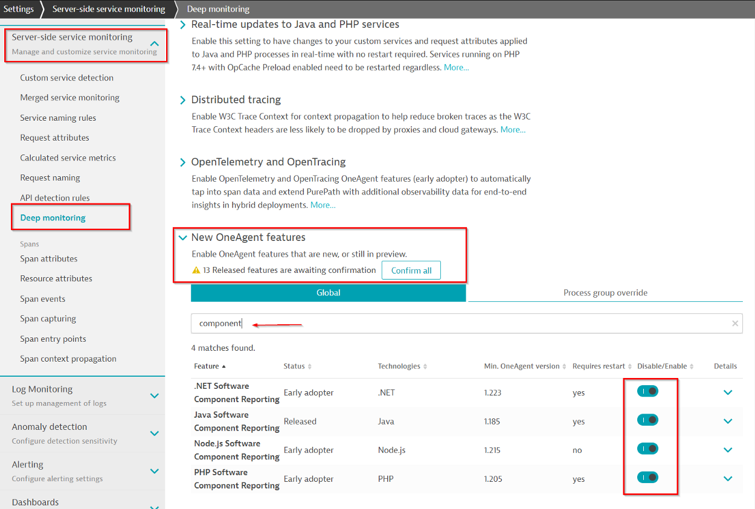Open Server-side service monitoring breadcrumb
Screen dimensions: 755x509
point(109,9)
